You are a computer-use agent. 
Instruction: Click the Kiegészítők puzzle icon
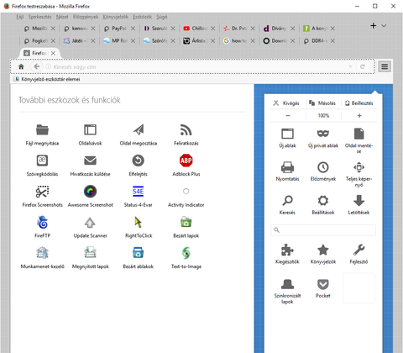tap(287, 250)
